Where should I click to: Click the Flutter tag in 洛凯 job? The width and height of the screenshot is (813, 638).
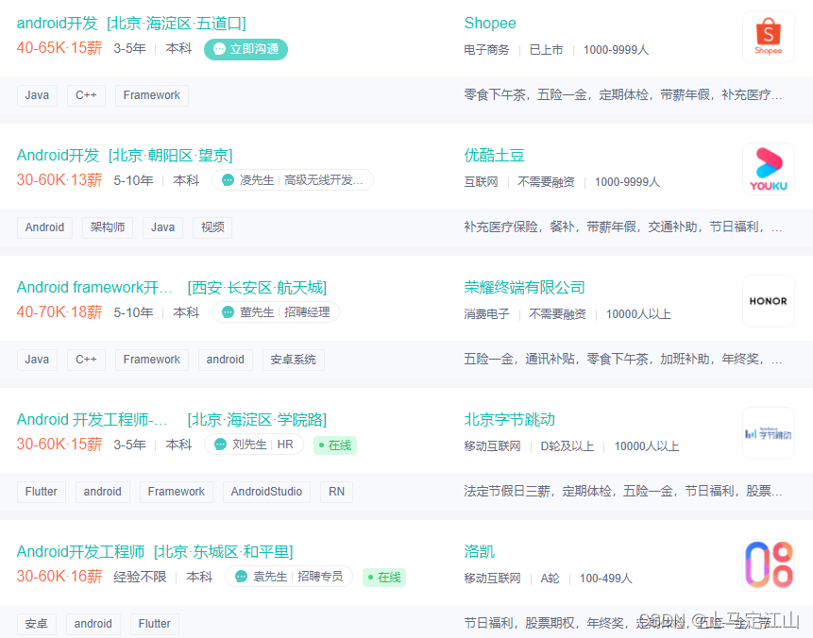click(155, 624)
